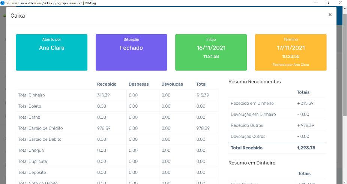Select the 'Total Cartão de Crédito' row label
This screenshot has width=347, height=184.
point(41,128)
